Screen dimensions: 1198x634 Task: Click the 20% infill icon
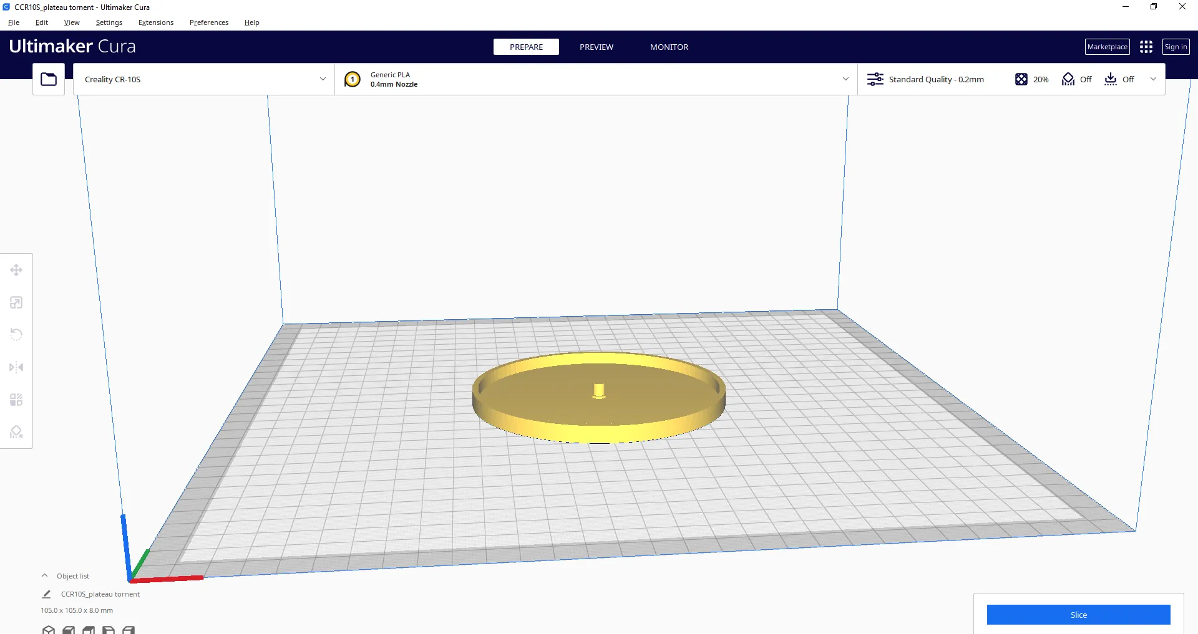tap(1021, 79)
